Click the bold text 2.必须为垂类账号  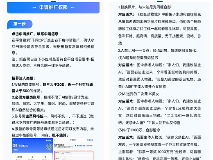click(x=26, y=97)
